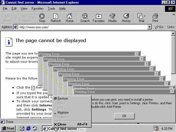Click the vertical scrollbar thumb
This screenshot has height=132, width=176.
173,54
